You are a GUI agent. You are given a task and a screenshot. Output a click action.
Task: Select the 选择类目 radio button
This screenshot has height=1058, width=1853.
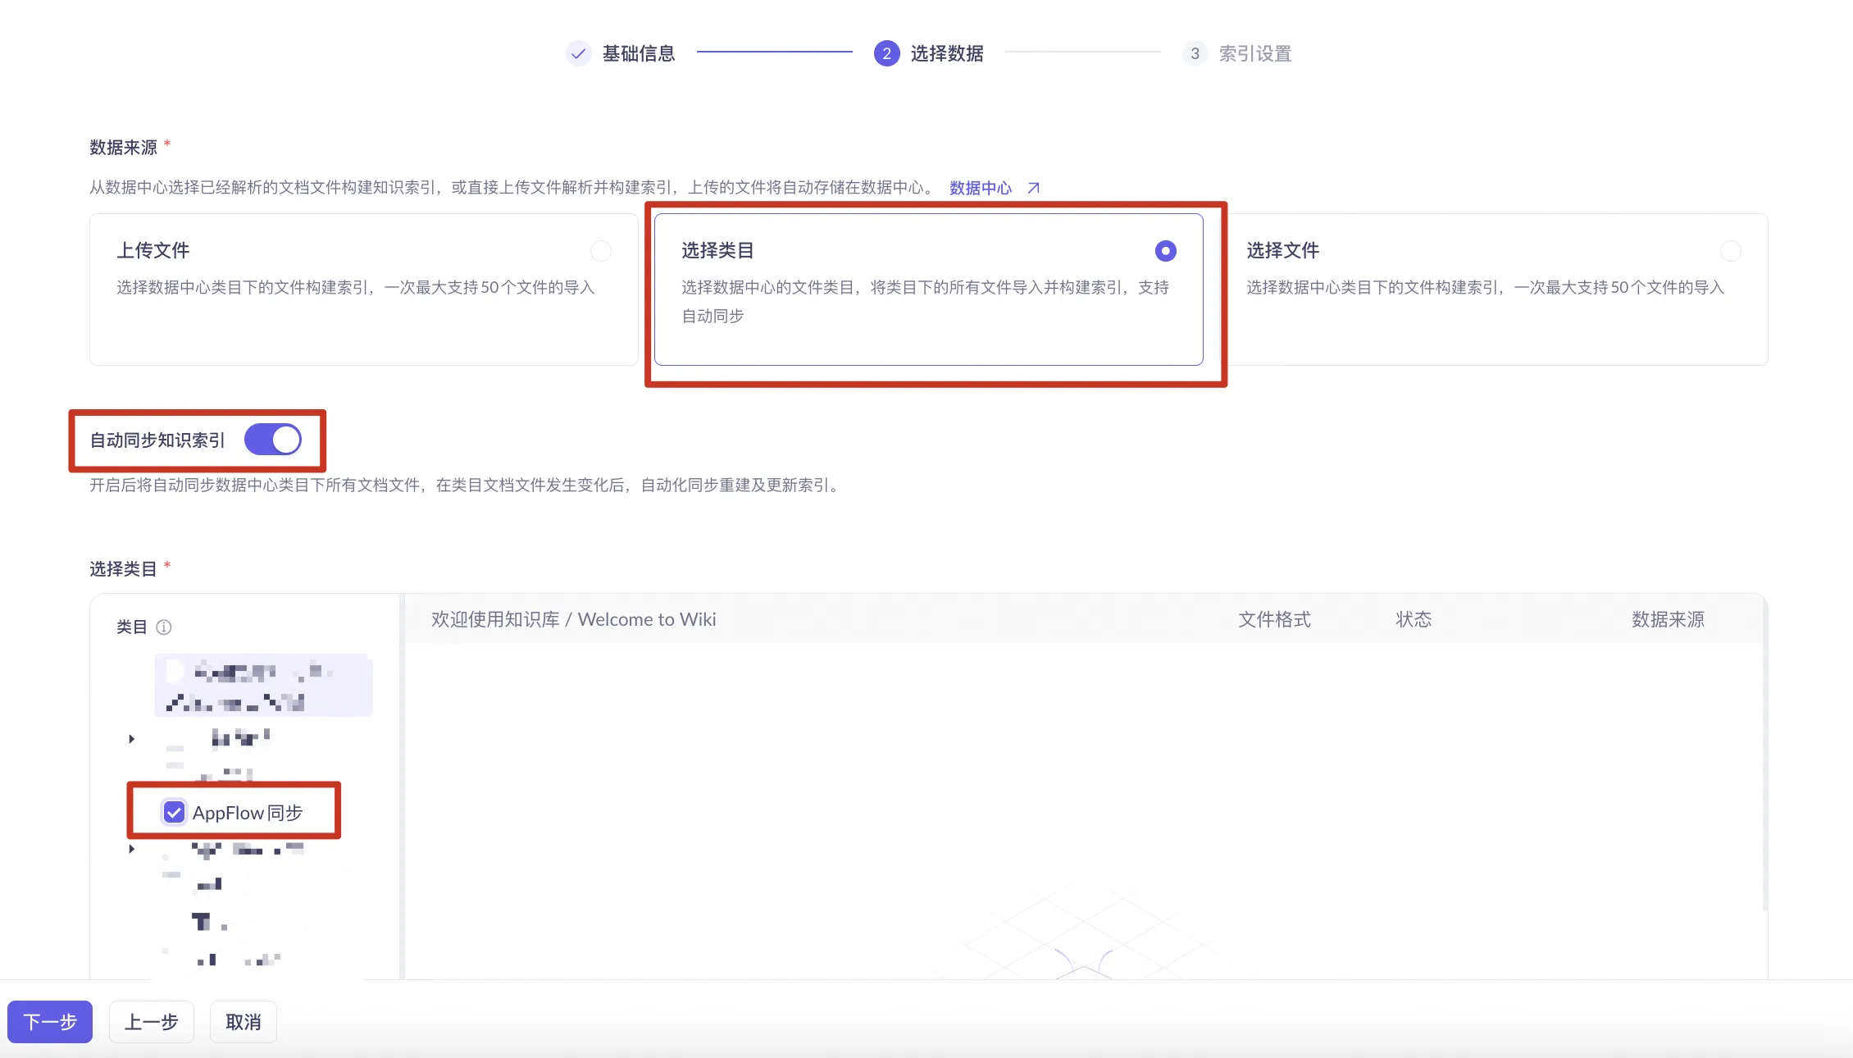pos(1165,250)
